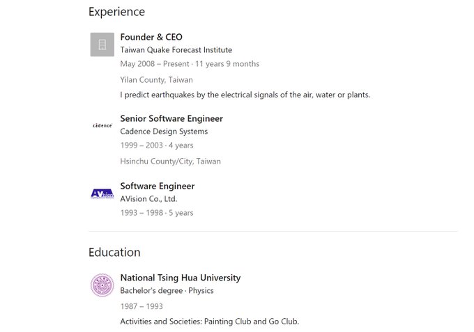The height and width of the screenshot is (332, 474).
Task: Click the earthquake prediction description text
Action: (x=245, y=95)
